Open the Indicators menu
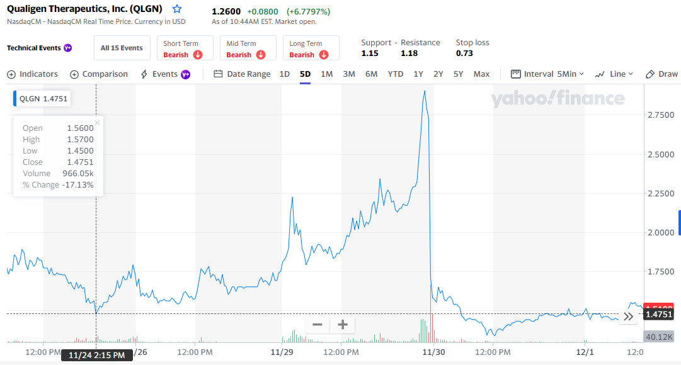Screen dimensions: 681x365 (33, 74)
